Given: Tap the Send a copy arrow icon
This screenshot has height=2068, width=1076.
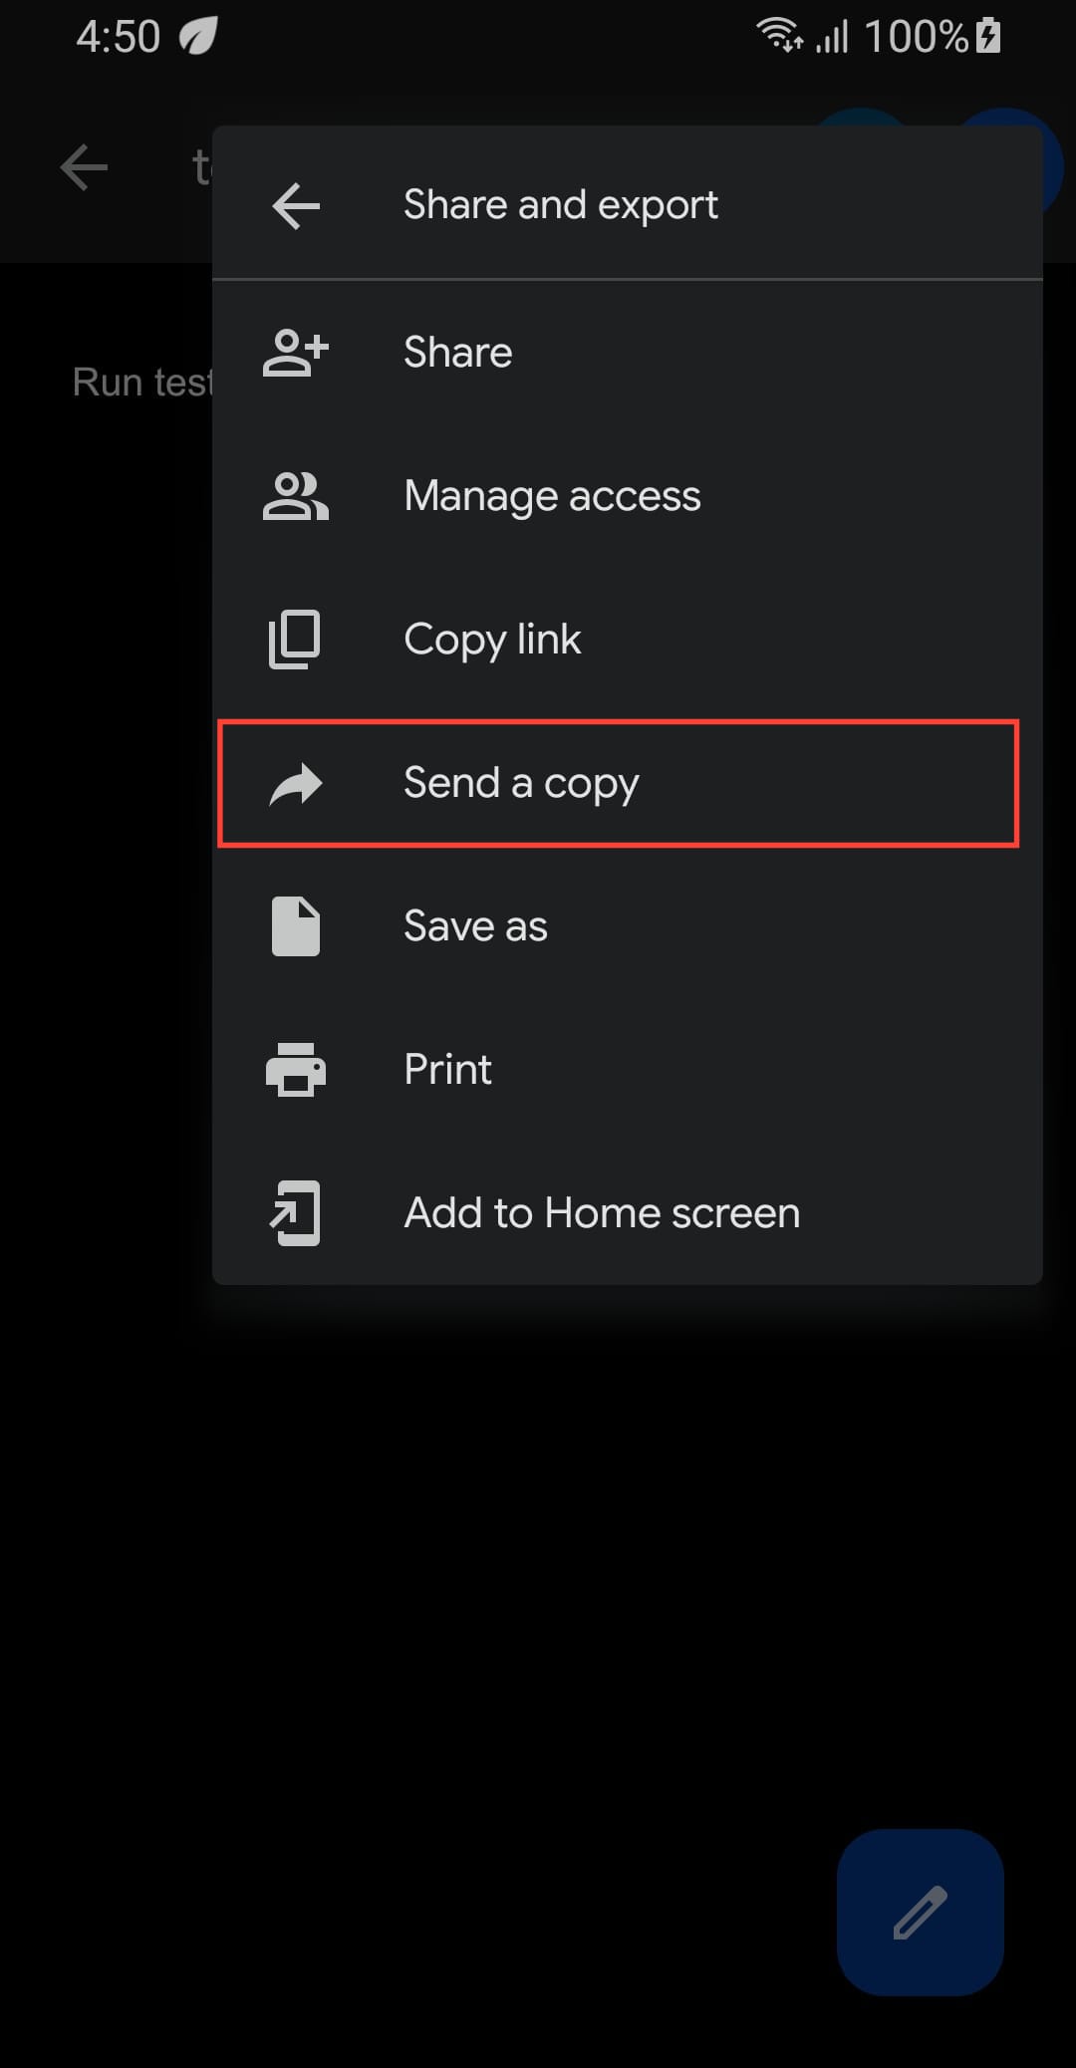Looking at the screenshot, I should click(x=296, y=784).
